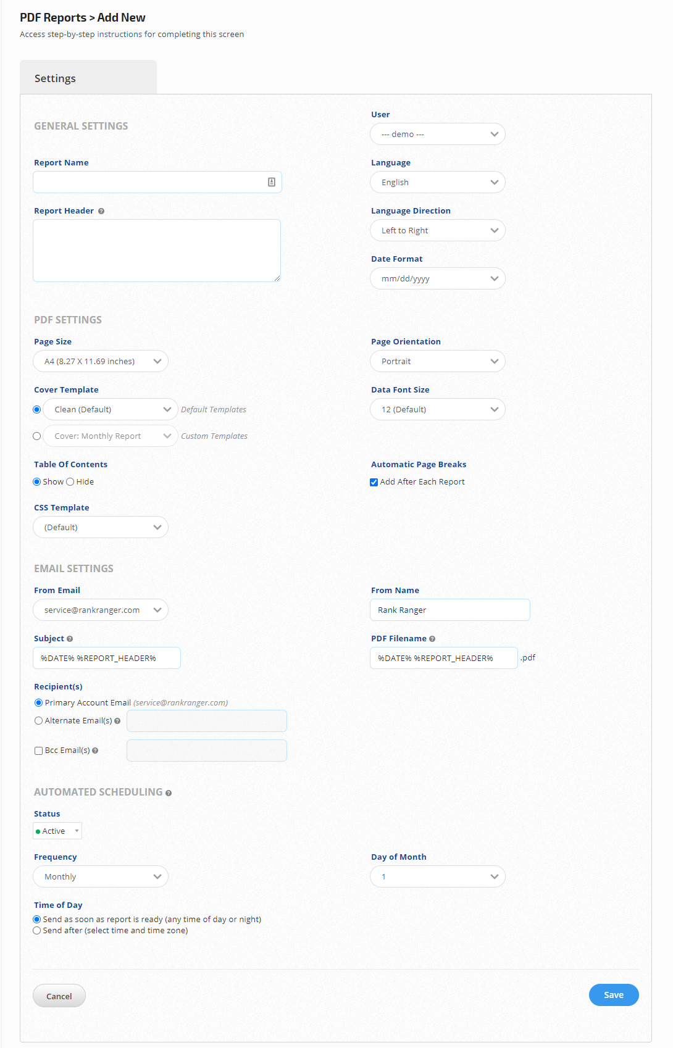The height and width of the screenshot is (1048, 673).
Task: Enable the Bcc Email(s) checkbox
Action: tap(38, 751)
